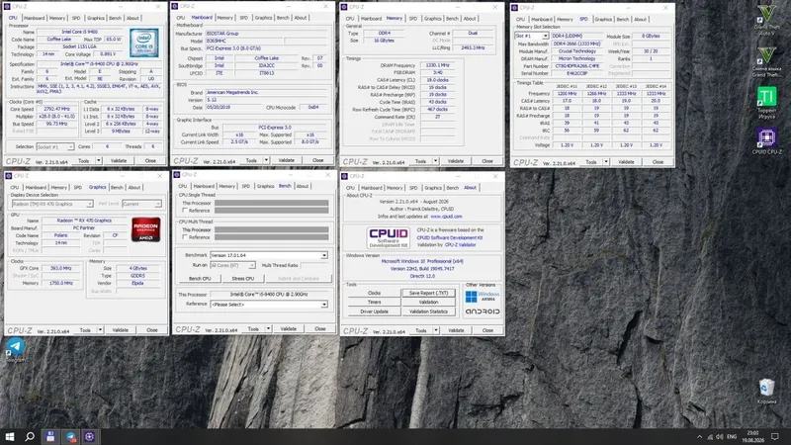
Task: Open the Grand Theft Auto V desktop shortcut
Action: point(767,21)
